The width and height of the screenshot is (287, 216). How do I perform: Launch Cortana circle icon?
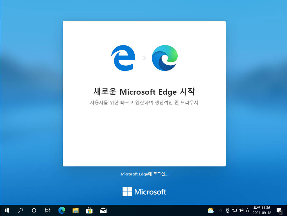click(x=34, y=210)
